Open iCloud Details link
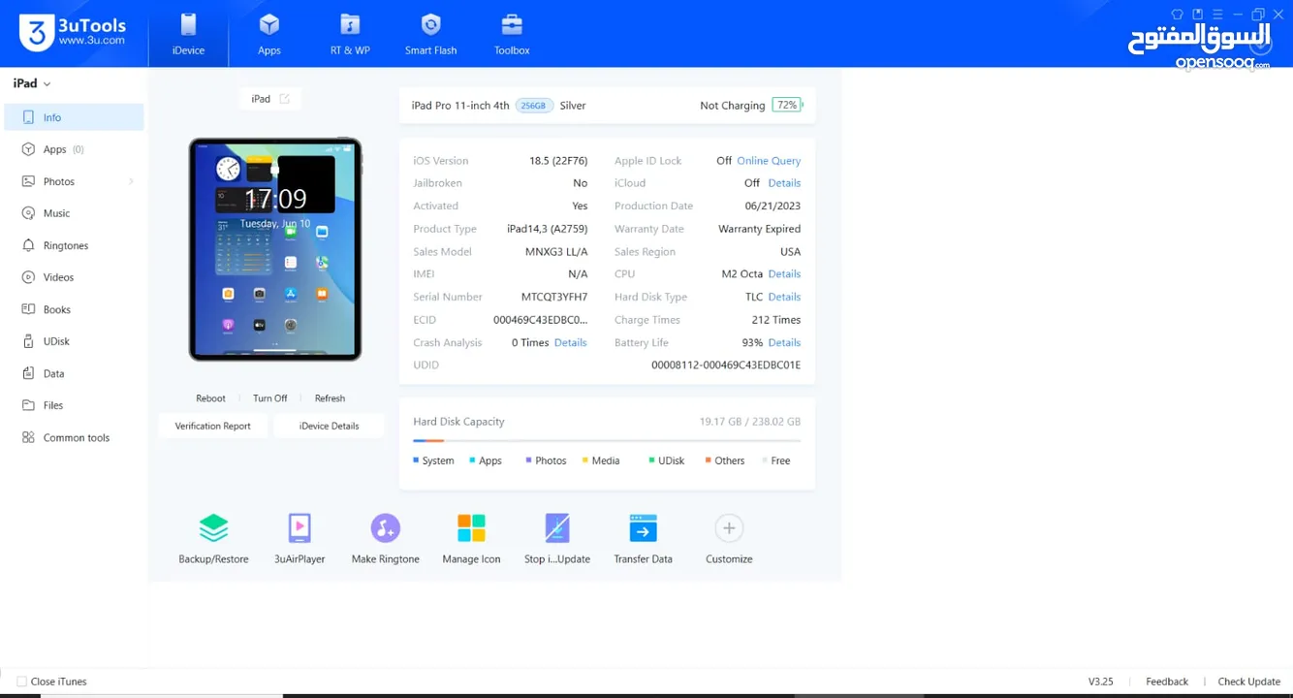This screenshot has height=698, width=1293. click(784, 183)
